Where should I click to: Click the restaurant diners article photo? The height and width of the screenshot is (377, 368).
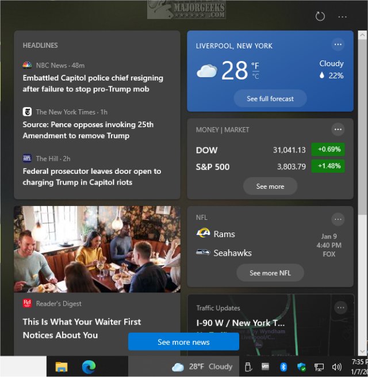97,249
